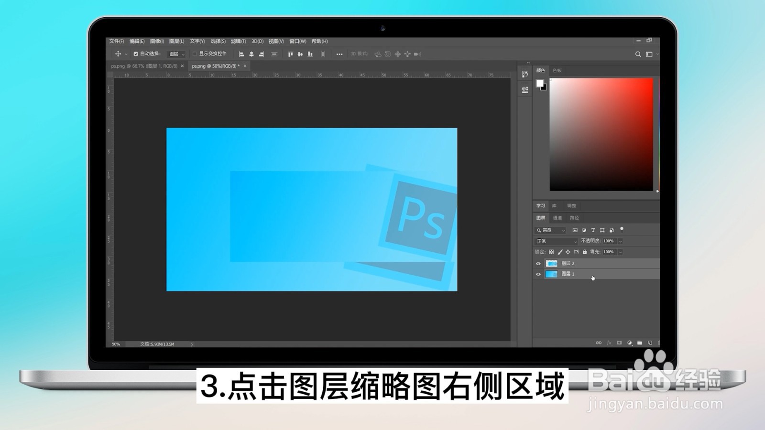
Task: Open the History panel icon
Action: coord(525,74)
